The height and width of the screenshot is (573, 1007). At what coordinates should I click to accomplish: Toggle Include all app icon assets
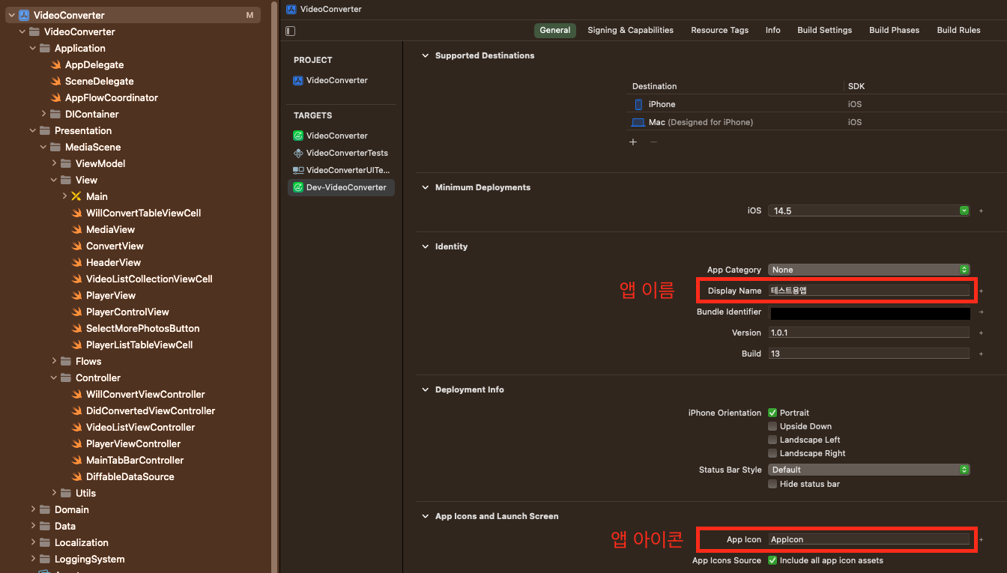click(772, 560)
